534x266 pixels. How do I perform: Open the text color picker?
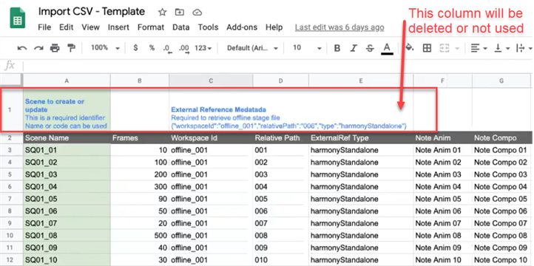(x=387, y=48)
